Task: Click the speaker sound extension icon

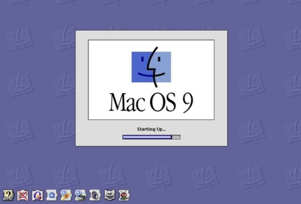Action: click(x=95, y=195)
